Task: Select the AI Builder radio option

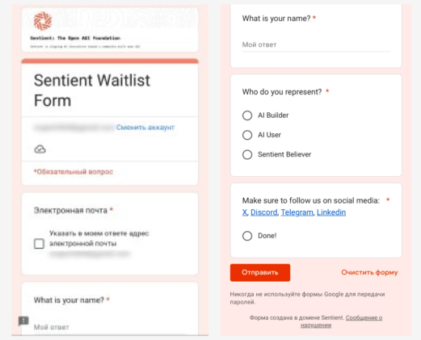Action: pyautogui.click(x=247, y=115)
